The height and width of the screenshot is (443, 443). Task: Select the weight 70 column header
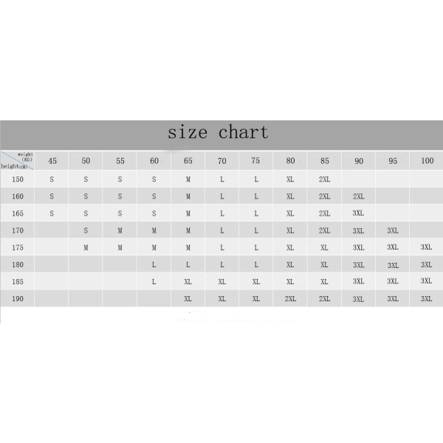click(x=221, y=161)
